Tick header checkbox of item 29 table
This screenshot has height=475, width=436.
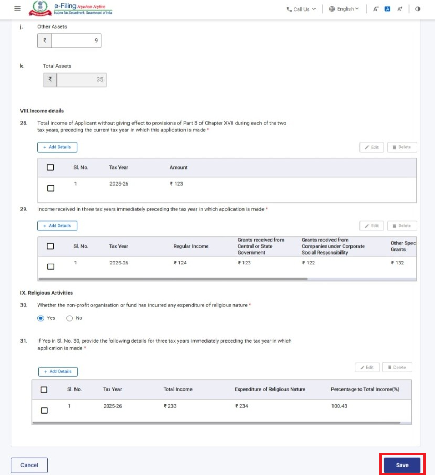click(50, 246)
